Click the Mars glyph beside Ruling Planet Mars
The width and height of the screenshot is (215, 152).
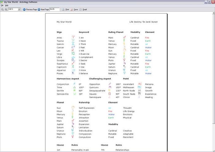point(124,37)
